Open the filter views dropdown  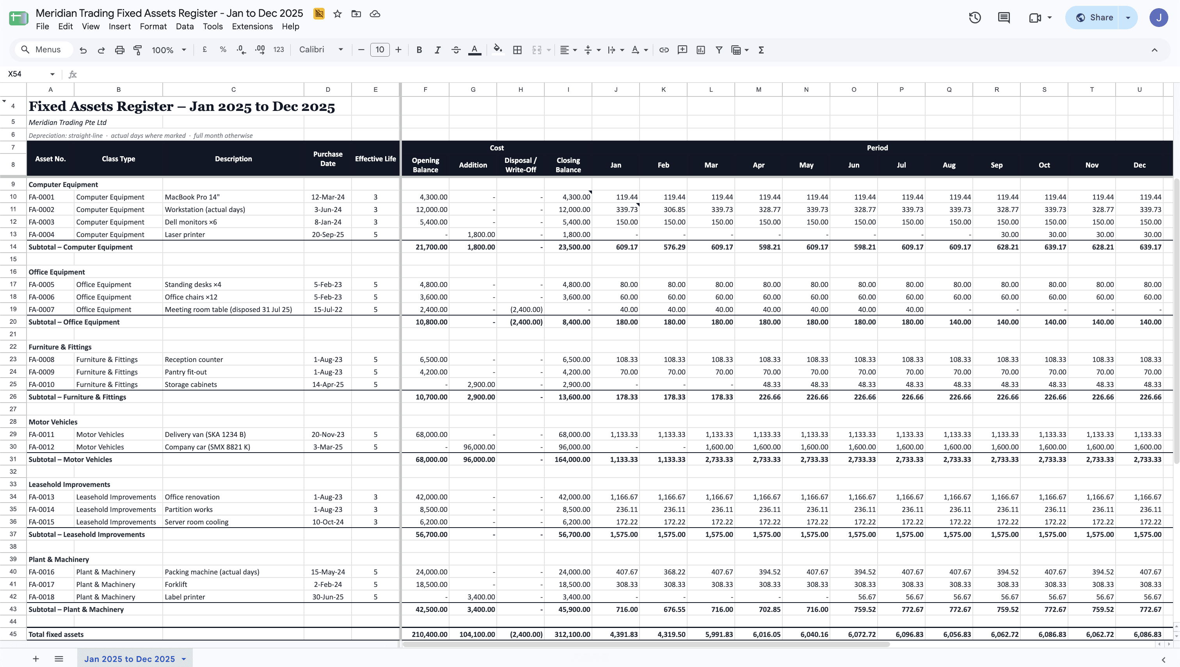746,50
